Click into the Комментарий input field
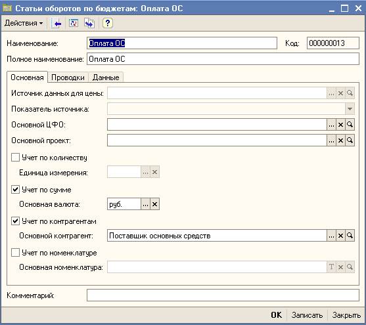366x325 pixels. coord(223,295)
